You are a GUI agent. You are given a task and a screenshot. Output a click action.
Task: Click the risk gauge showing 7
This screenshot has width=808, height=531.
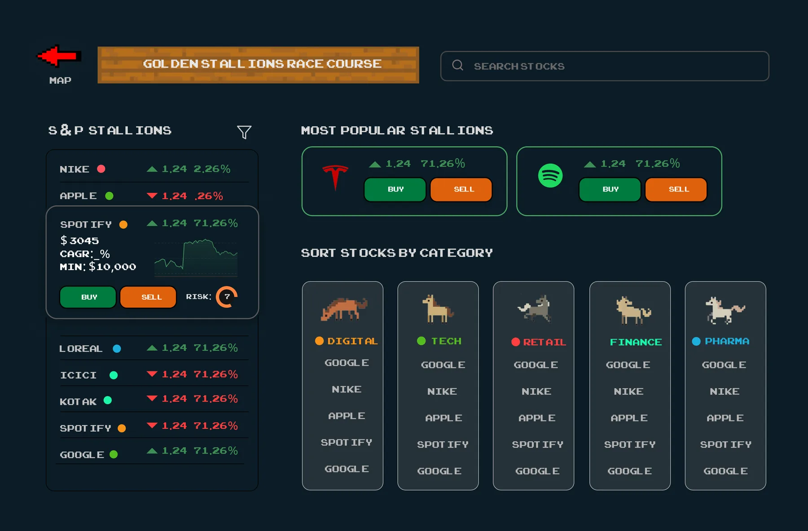click(x=227, y=297)
